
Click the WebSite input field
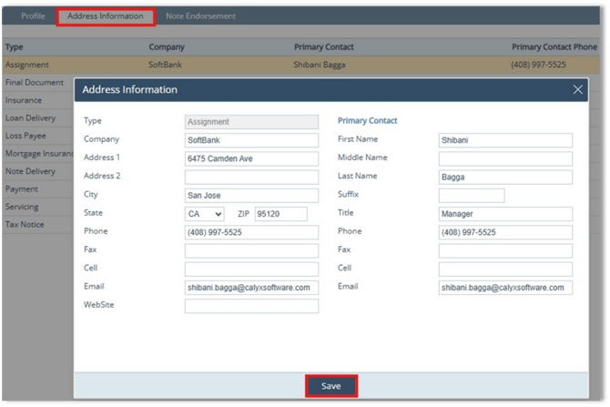(x=251, y=306)
